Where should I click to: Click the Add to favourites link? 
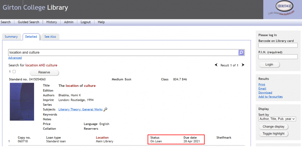pyautogui.click(x=270, y=97)
